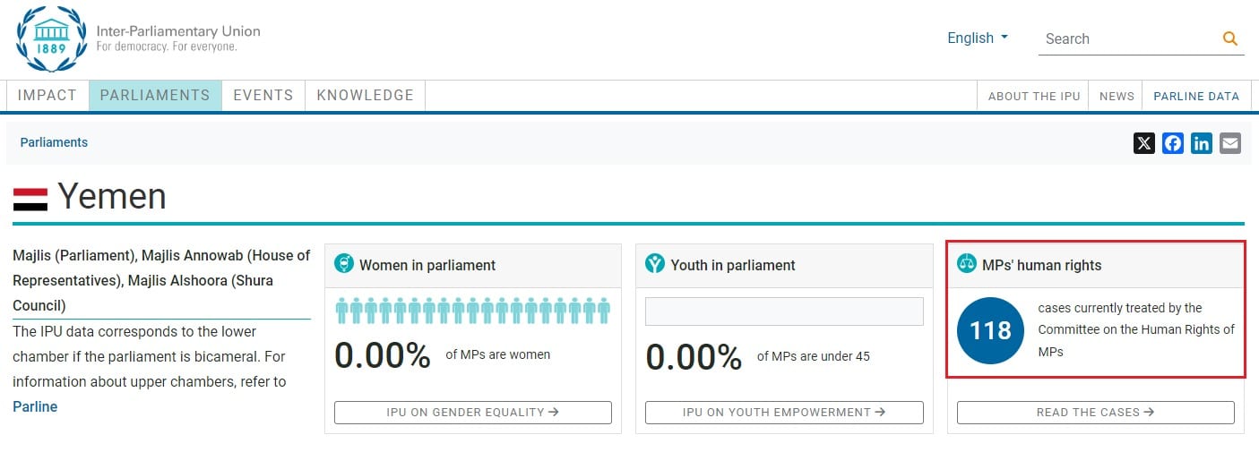Click the orange search magnifier icon
The image size is (1259, 452).
tap(1229, 38)
